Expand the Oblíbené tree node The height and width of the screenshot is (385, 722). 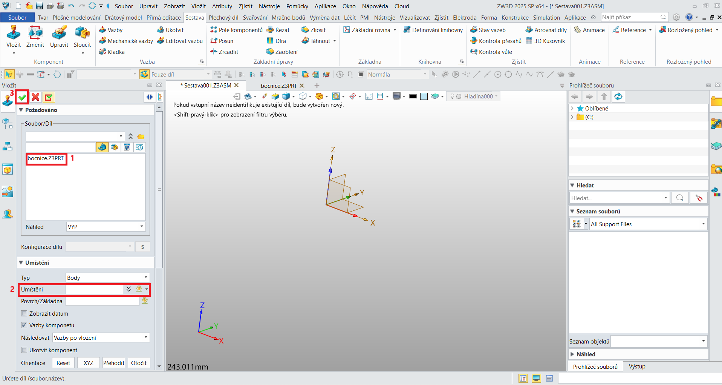point(572,108)
